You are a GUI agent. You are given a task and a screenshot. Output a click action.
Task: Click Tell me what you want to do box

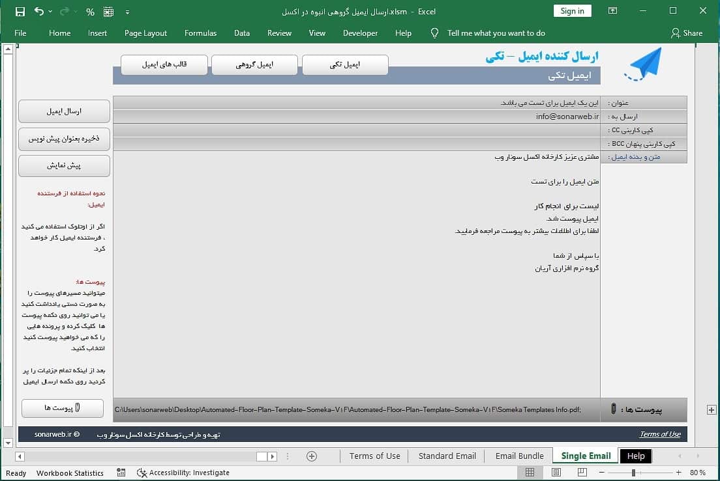pyautogui.click(x=496, y=33)
